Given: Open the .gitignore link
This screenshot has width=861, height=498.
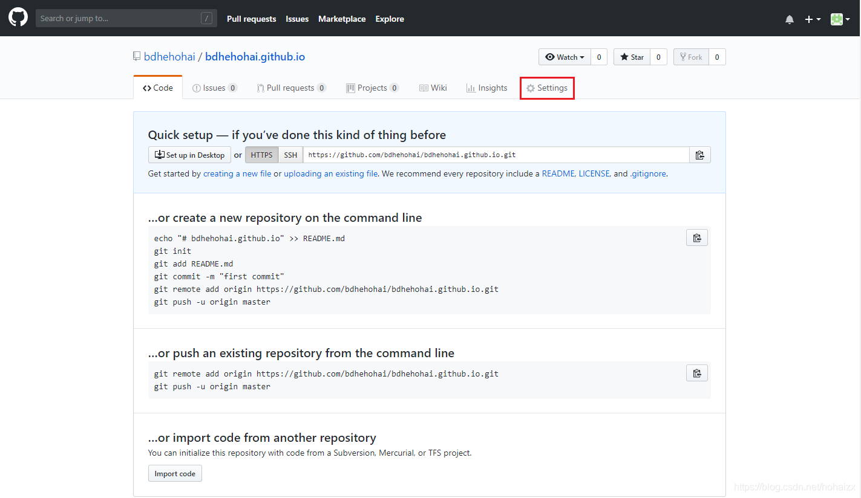Looking at the screenshot, I should point(648,173).
